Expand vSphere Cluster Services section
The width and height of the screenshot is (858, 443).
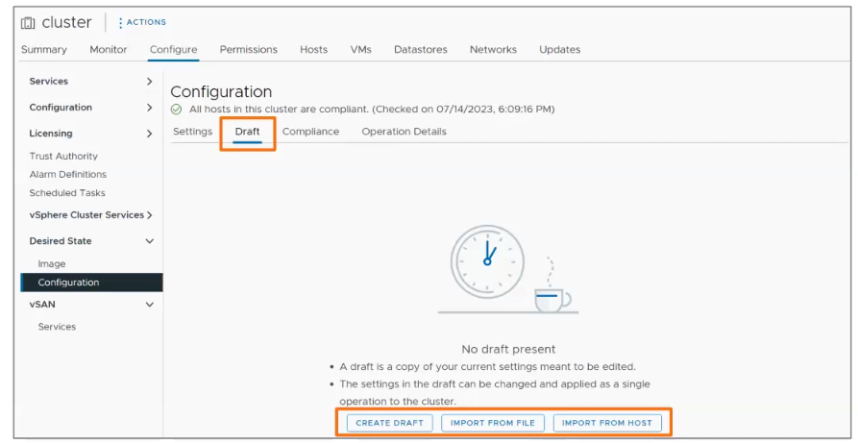pos(149,215)
